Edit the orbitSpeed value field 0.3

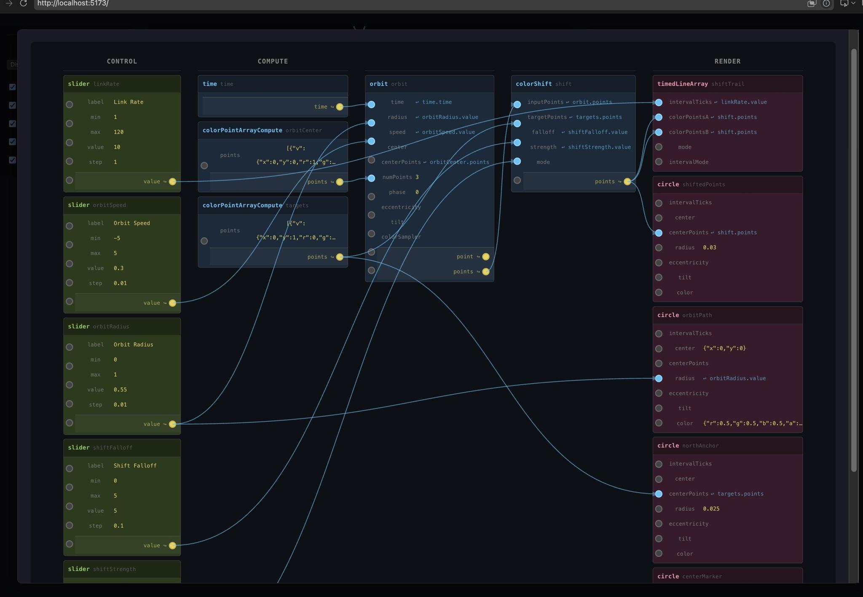click(119, 268)
